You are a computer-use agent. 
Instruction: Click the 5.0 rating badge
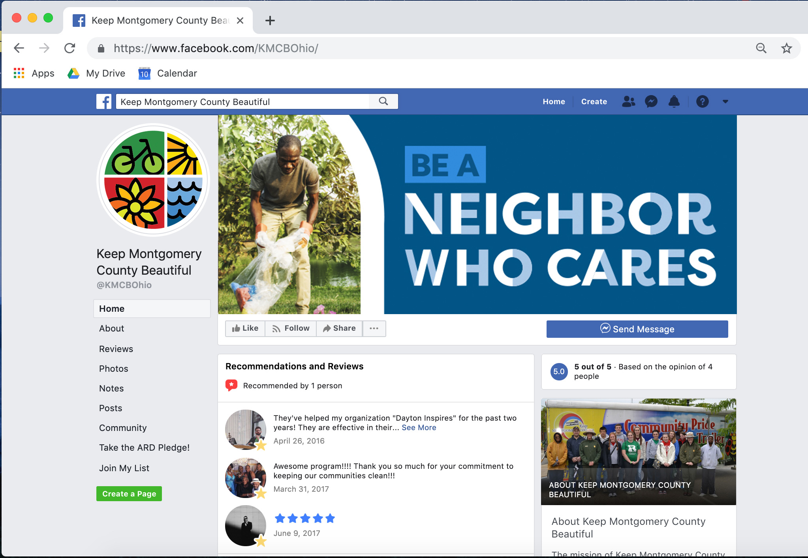pos(559,371)
